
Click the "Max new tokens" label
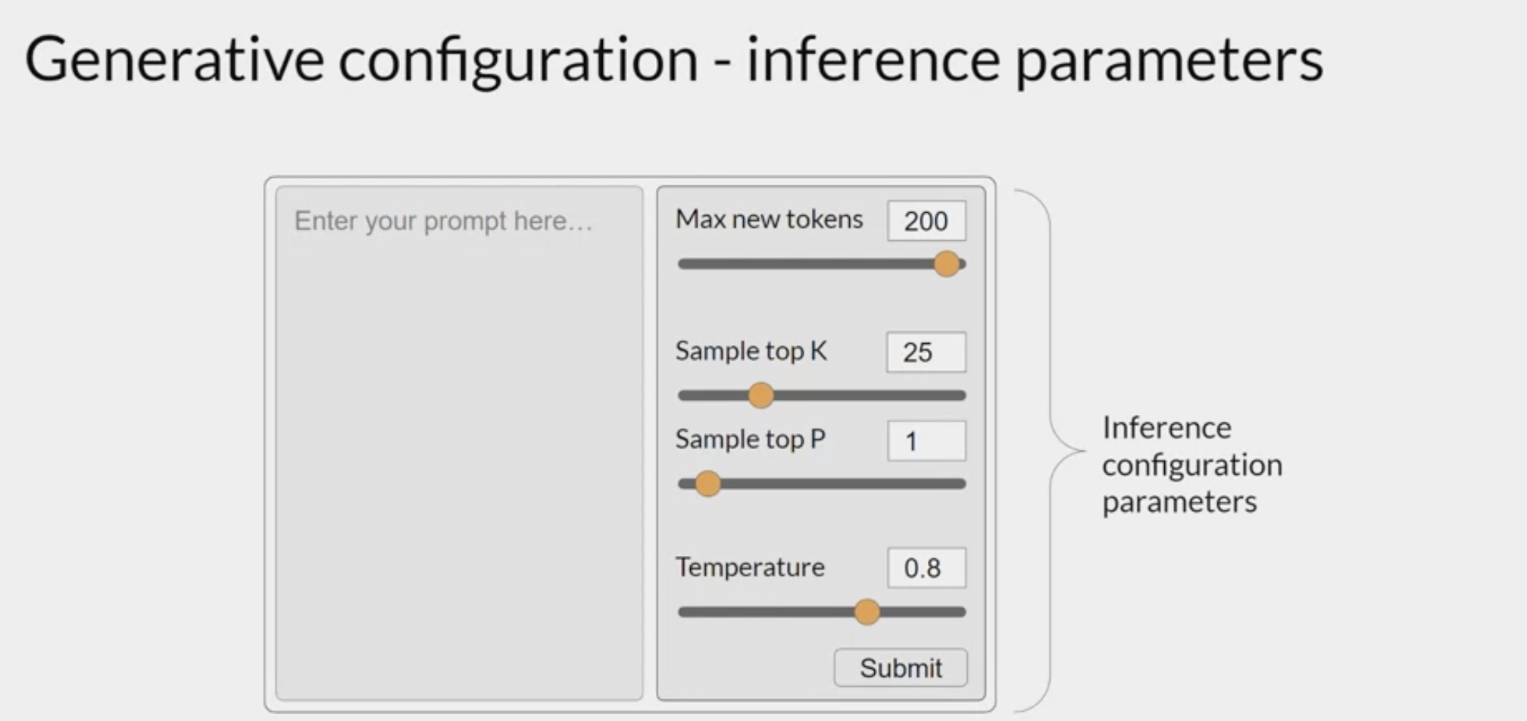coord(769,220)
